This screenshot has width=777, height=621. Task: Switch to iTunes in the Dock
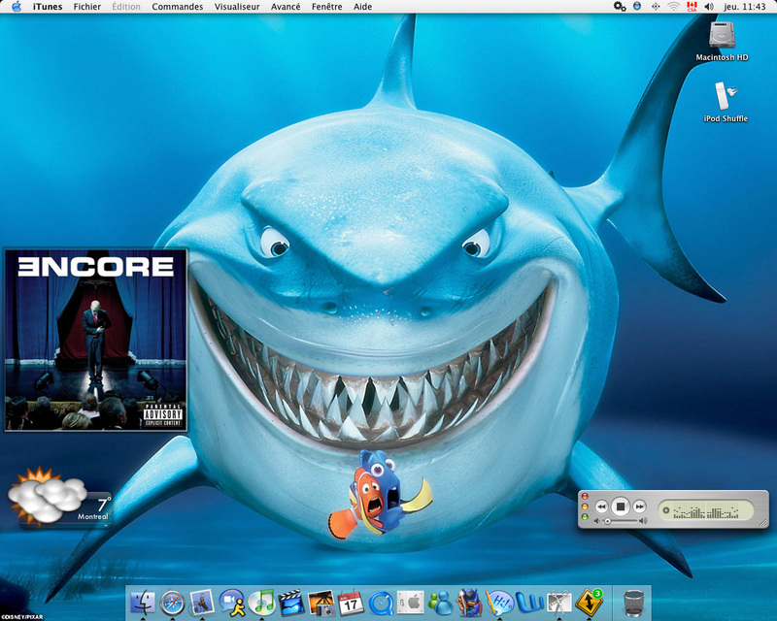click(261, 603)
